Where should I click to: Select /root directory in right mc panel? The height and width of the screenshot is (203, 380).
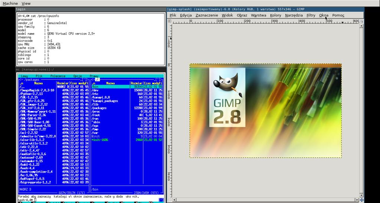[x=127, y=115]
